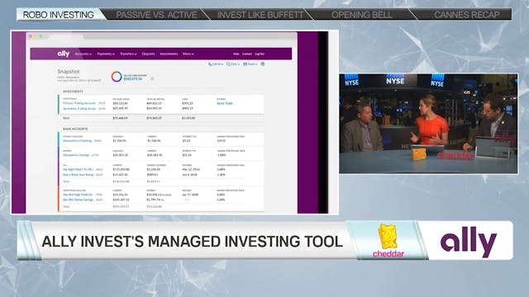The width and height of the screenshot is (529, 297).
Task: Click the magnifier search icon below navbar
Action: [228, 64]
